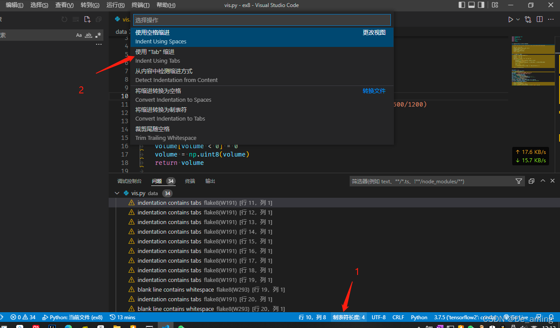Select Indent Using Tabs option
The width and height of the screenshot is (560, 328).
point(262,56)
